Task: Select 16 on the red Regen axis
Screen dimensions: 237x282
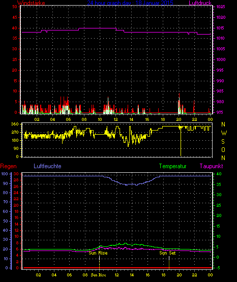Action: [16, 217]
